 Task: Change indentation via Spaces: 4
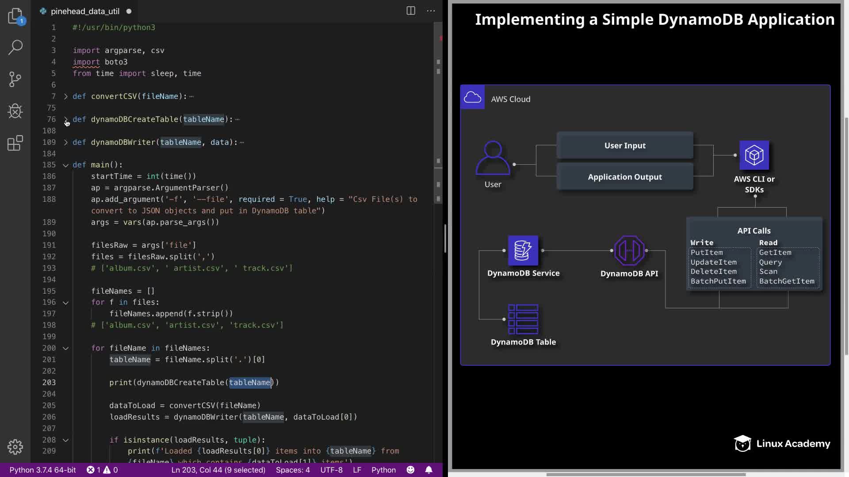click(293, 470)
